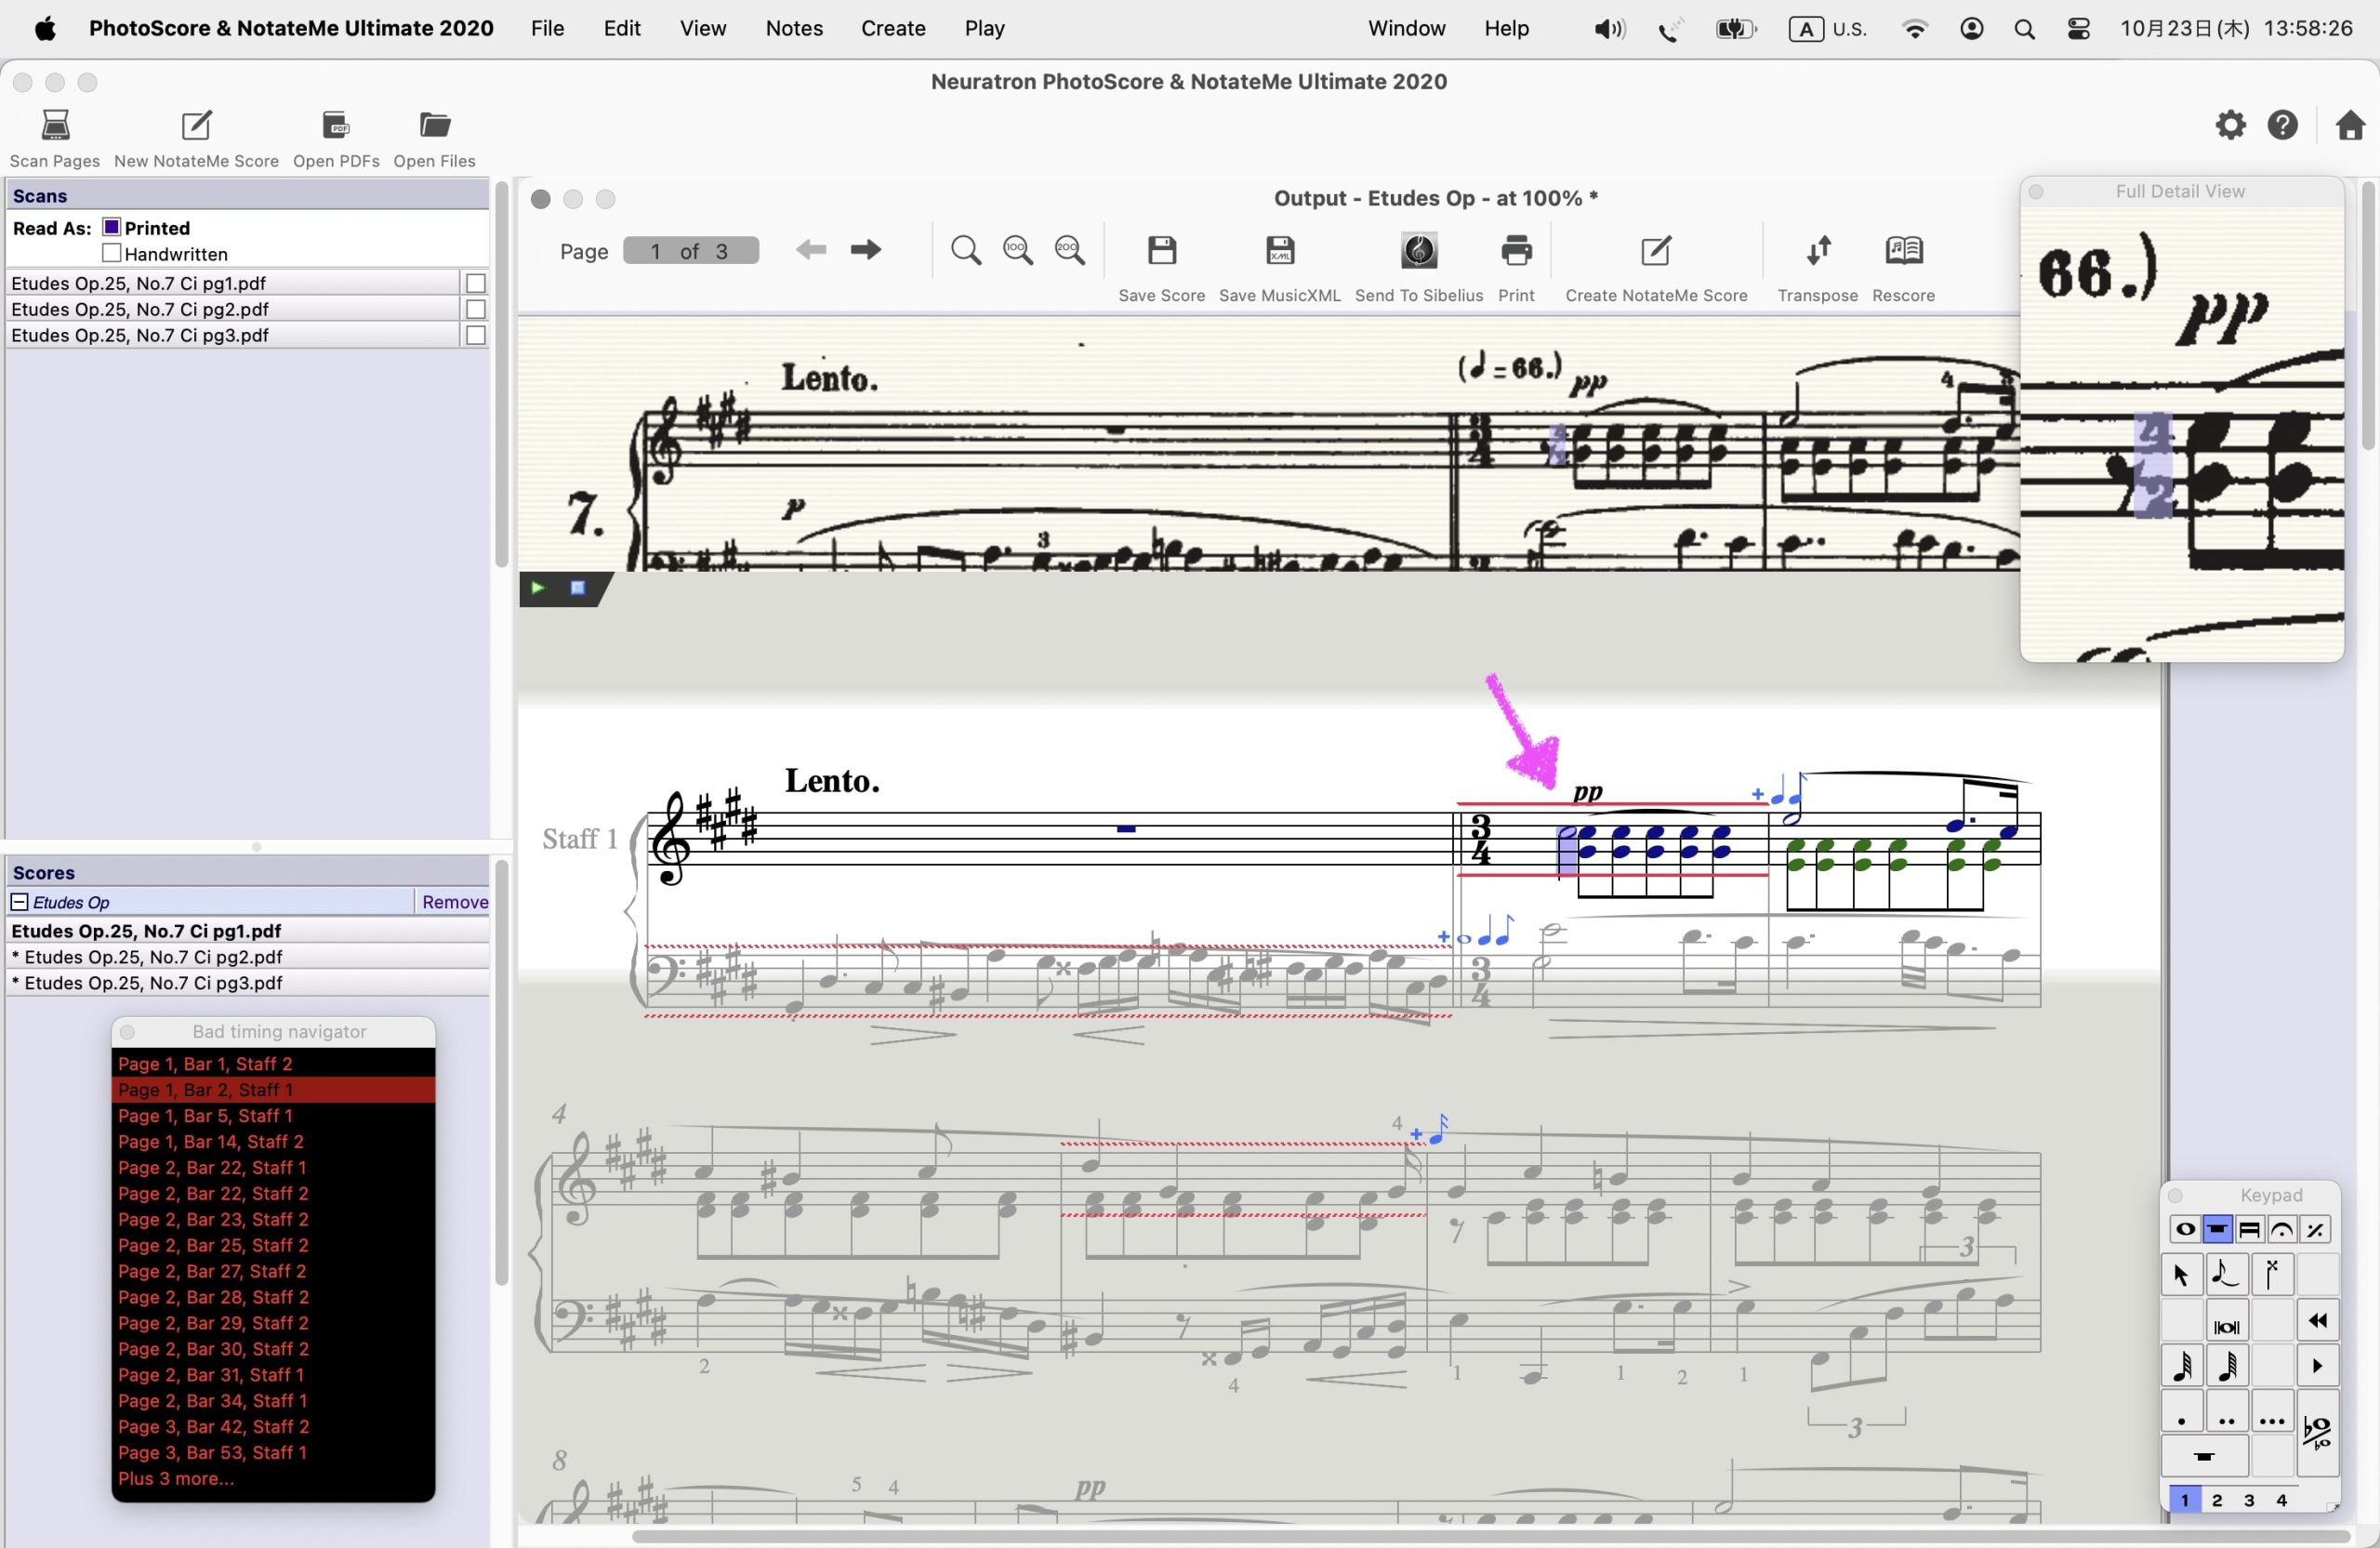Select the arrow pointer on Keypad

click(2181, 1275)
